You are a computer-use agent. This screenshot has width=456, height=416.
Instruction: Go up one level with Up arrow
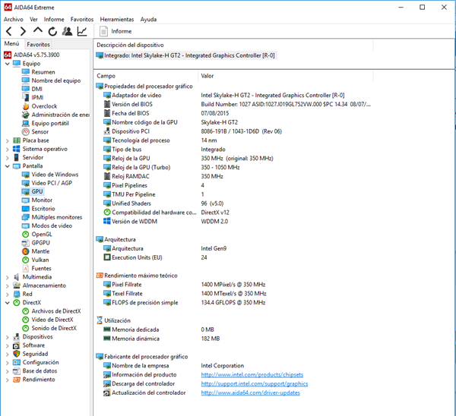[38, 31]
